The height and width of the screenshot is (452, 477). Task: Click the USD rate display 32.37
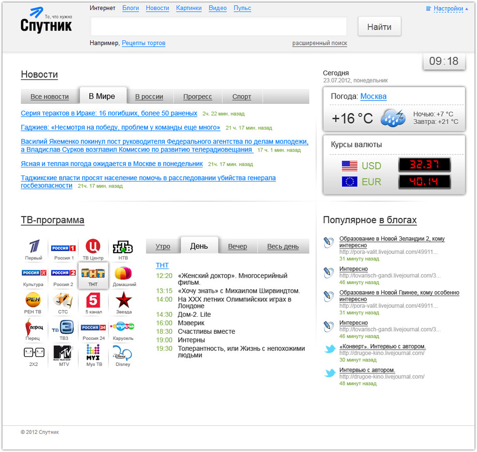click(424, 165)
